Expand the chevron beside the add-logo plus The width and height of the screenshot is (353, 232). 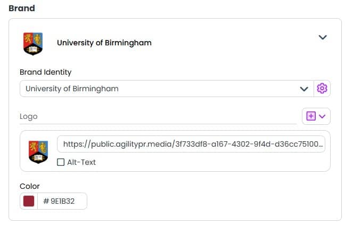[x=322, y=116]
